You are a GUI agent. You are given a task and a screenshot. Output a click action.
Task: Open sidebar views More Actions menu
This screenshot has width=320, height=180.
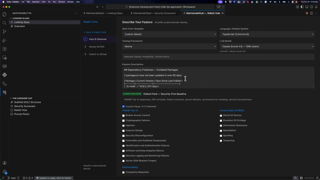(x=76, y=13)
